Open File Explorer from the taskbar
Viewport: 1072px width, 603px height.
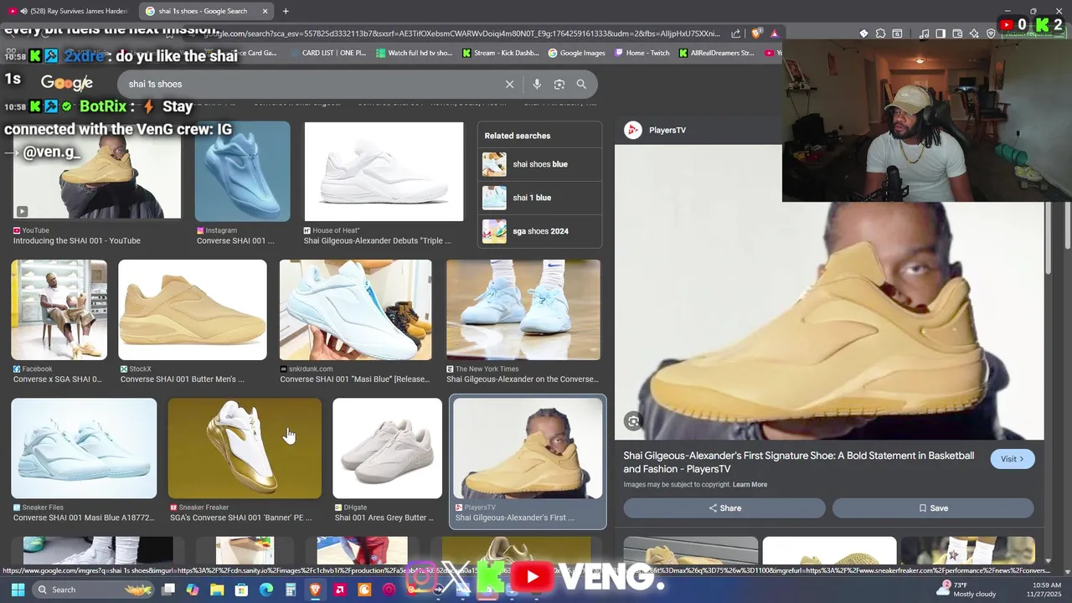217,590
